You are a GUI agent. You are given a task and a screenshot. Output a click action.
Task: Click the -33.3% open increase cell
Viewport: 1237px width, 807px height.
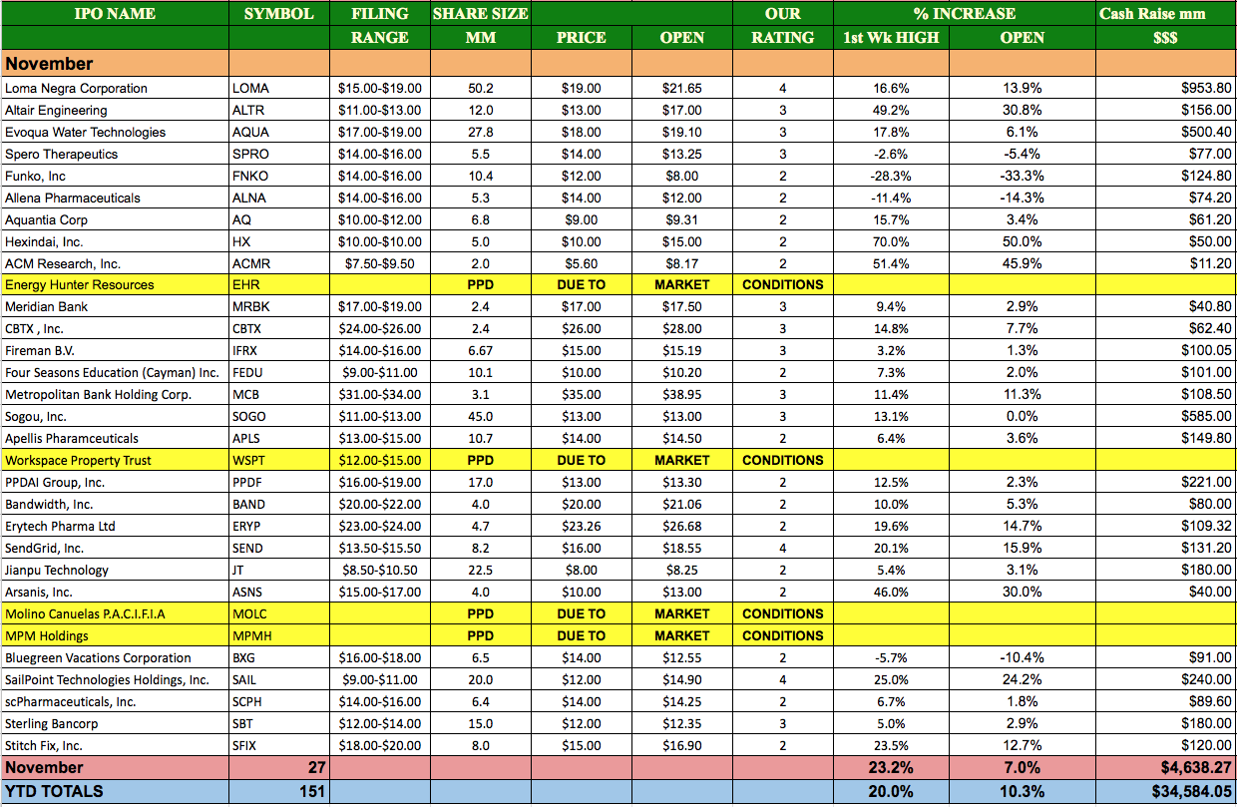pyautogui.click(x=1023, y=176)
